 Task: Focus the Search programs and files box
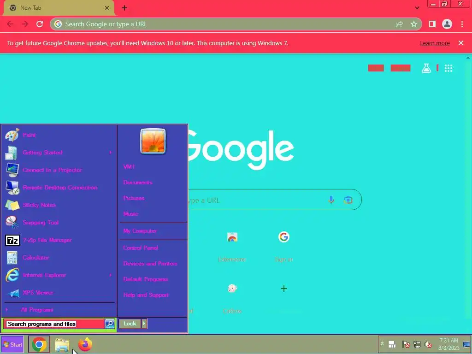point(54,324)
